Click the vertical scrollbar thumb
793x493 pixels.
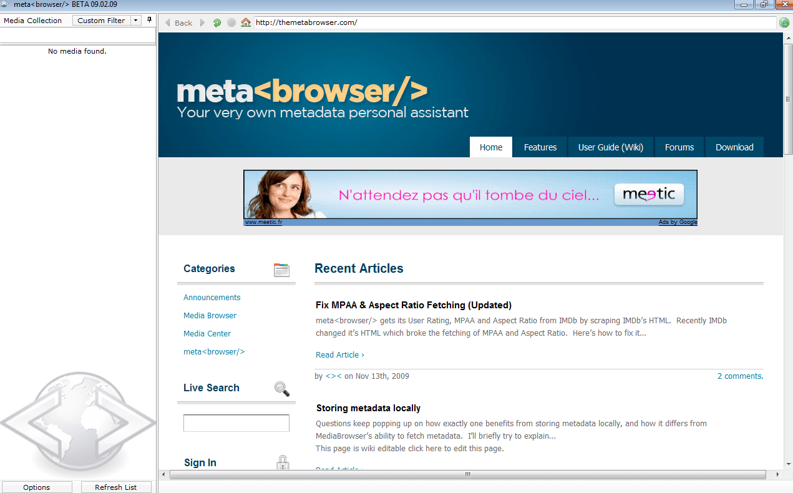(788, 99)
